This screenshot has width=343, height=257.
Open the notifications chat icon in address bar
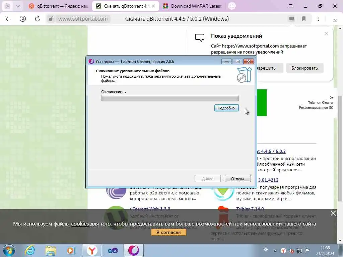[292, 19]
